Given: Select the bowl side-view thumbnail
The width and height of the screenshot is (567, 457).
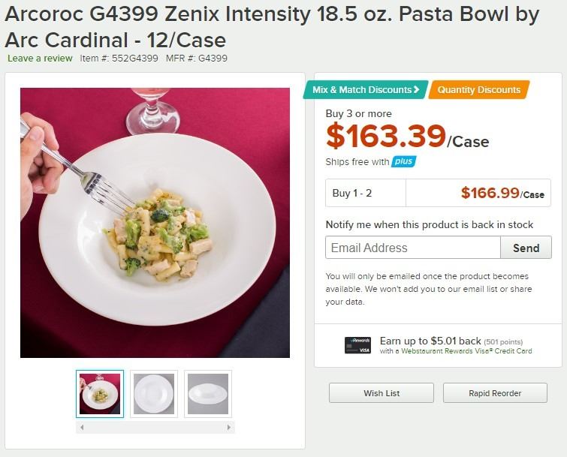Looking at the screenshot, I should 208,393.
